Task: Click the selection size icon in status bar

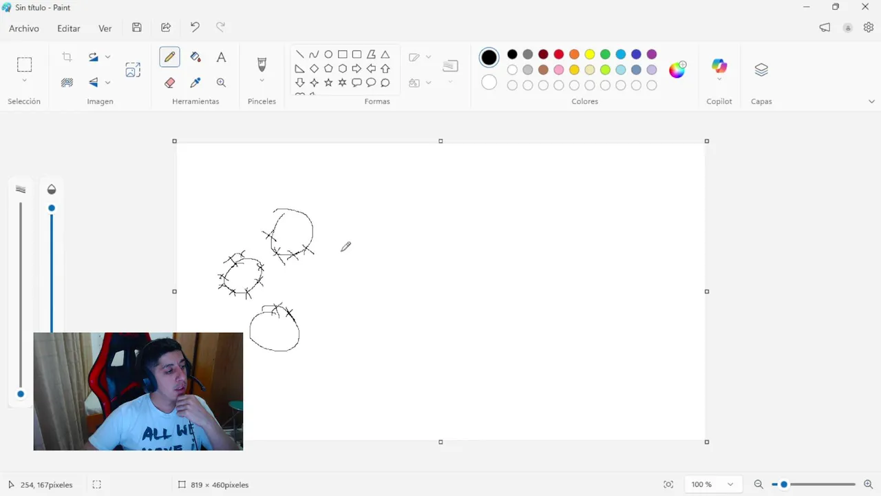Action: 97,484
